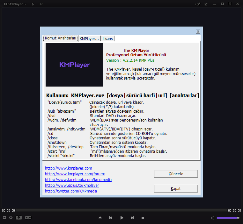
Task: Click the /close command text
Action: coord(53,138)
